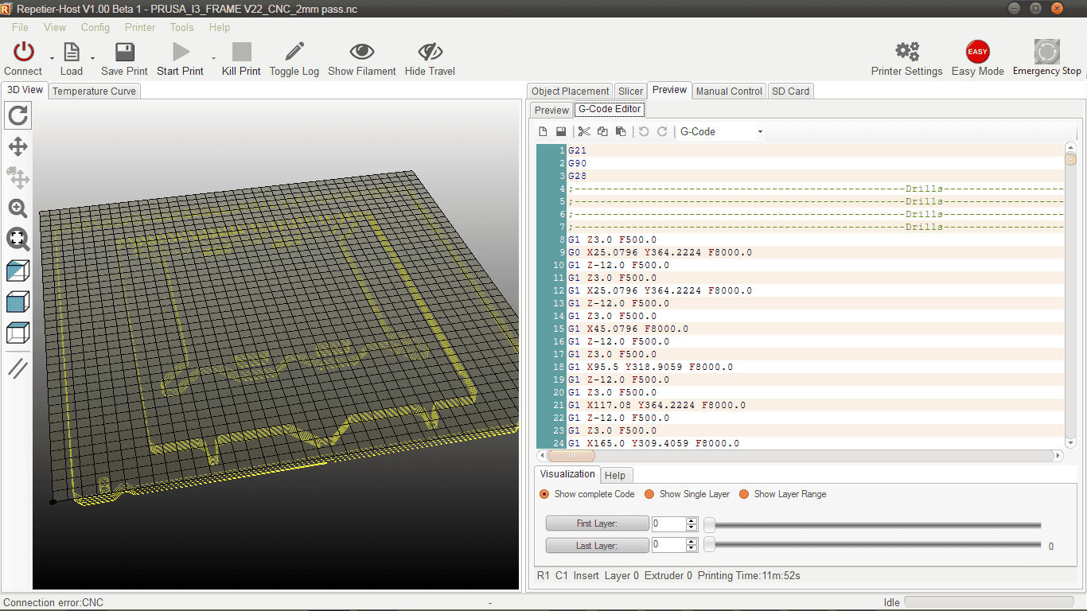Save the G-Code from the editor toolbar
The width and height of the screenshot is (1087, 611).
coord(561,130)
